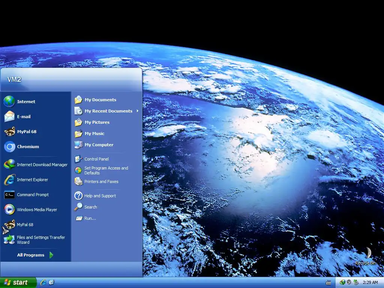The width and height of the screenshot is (384, 288).
Task: Open the bold pinned MyPal 68 entry
Action: click(x=36, y=132)
